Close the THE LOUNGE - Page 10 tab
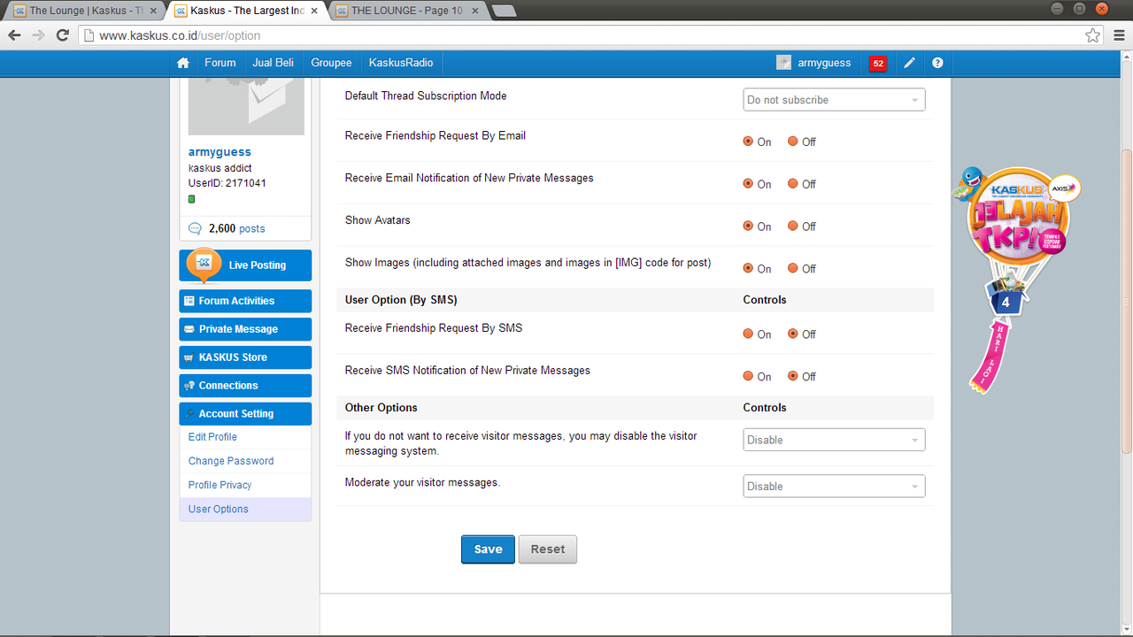The image size is (1133, 637). point(474,11)
